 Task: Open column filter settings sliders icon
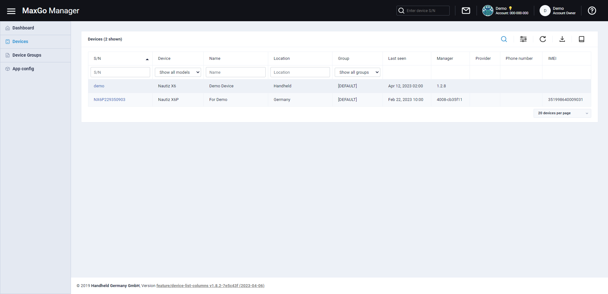(x=523, y=39)
